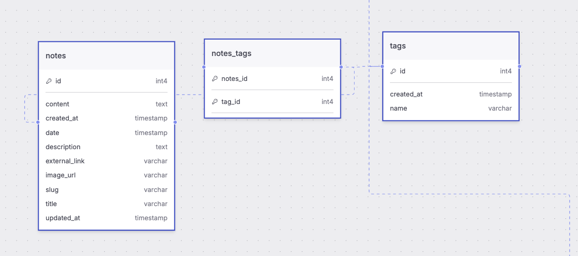Click the text type of description column

click(x=161, y=147)
